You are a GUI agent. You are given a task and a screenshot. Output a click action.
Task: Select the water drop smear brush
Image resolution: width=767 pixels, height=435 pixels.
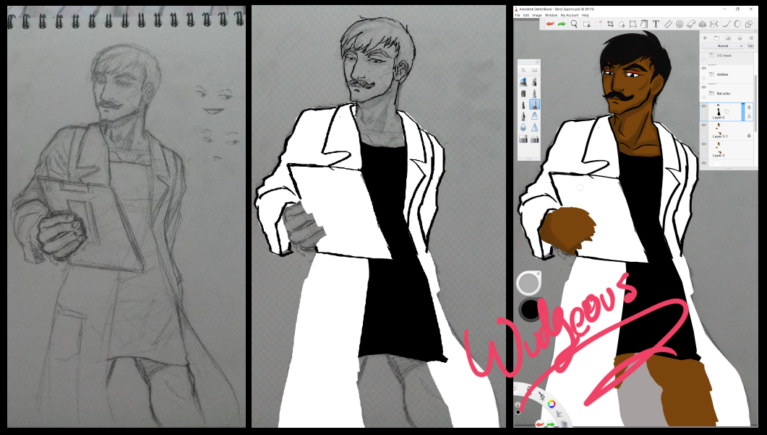pyautogui.click(x=523, y=128)
